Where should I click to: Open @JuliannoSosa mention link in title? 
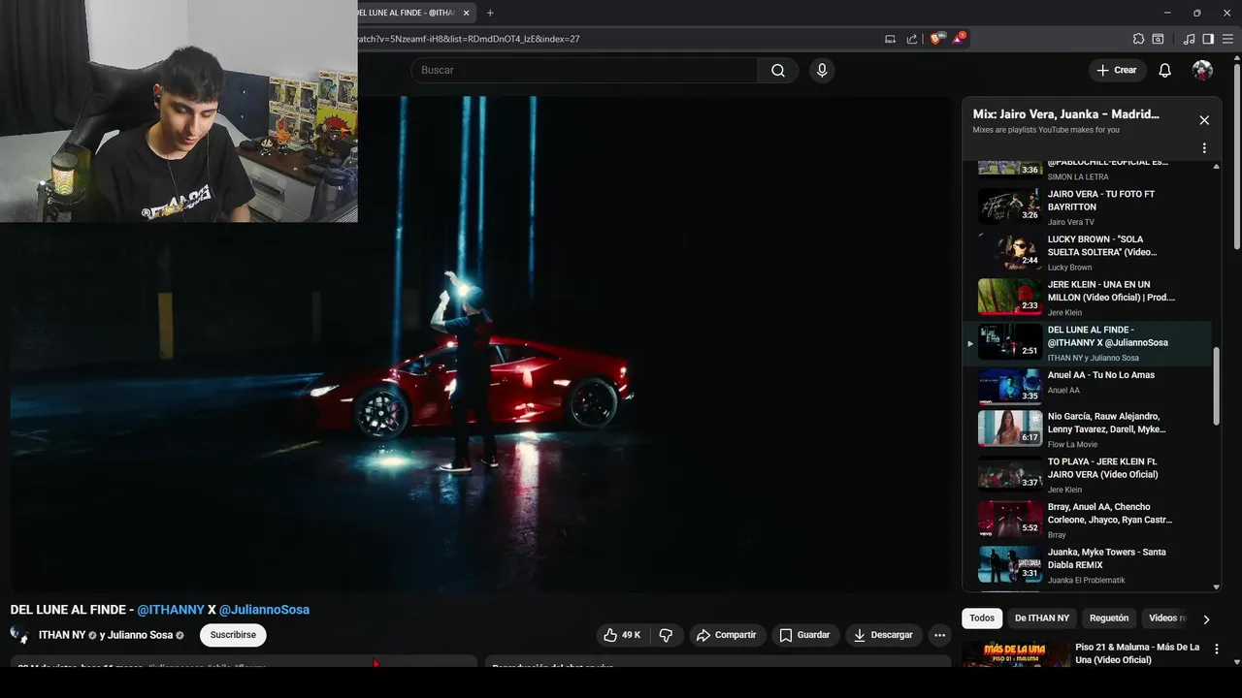264,610
